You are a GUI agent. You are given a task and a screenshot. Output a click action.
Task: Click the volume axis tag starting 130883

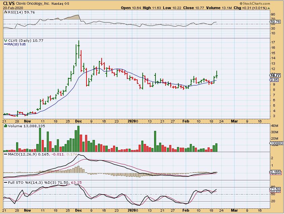point(277,143)
